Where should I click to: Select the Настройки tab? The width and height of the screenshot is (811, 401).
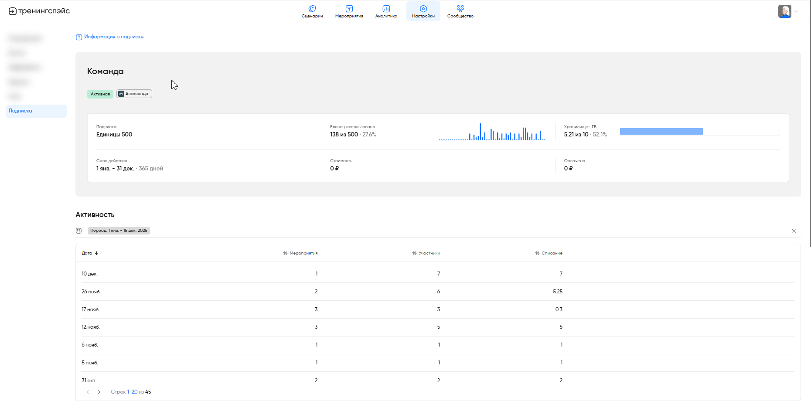pos(423,11)
